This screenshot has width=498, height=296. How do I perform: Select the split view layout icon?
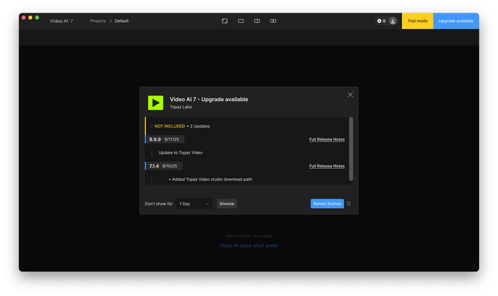257,21
